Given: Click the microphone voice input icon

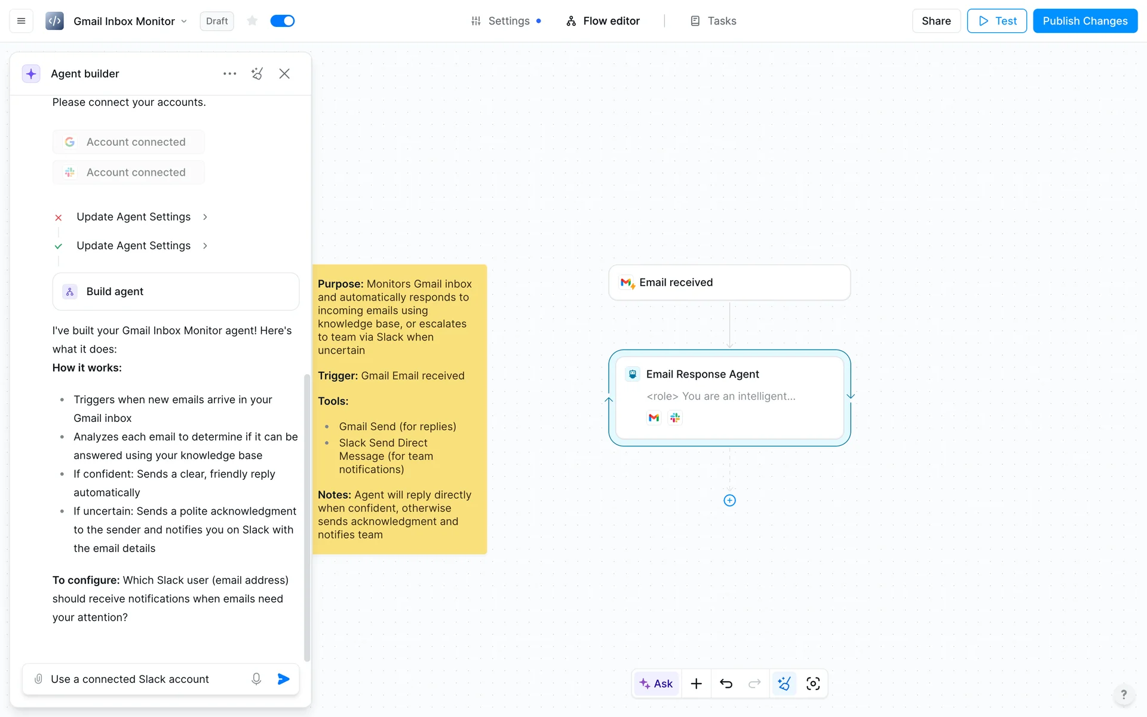Looking at the screenshot, I should [256, 679].
